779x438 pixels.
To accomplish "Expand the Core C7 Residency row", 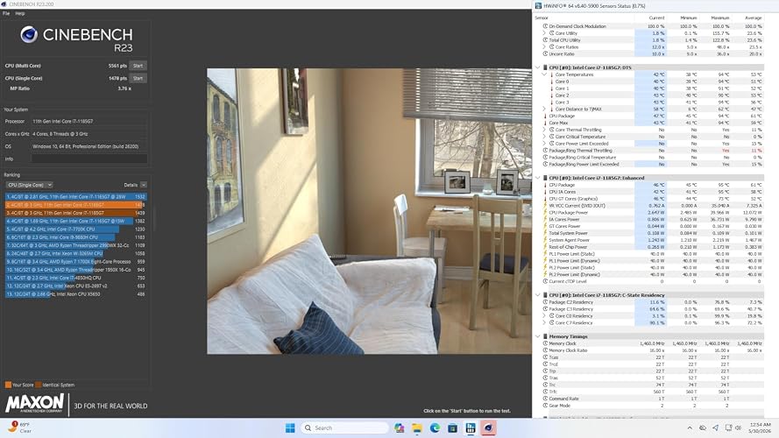I will [544, 322].
